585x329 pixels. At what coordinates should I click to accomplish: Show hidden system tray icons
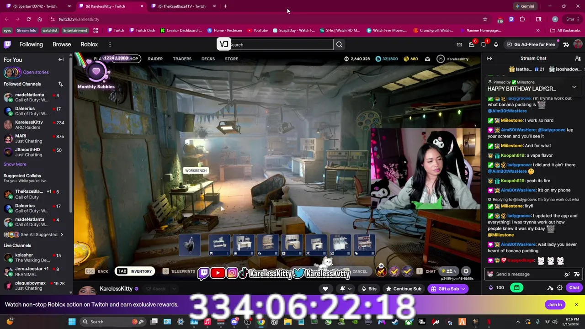[x=518, y=322]
